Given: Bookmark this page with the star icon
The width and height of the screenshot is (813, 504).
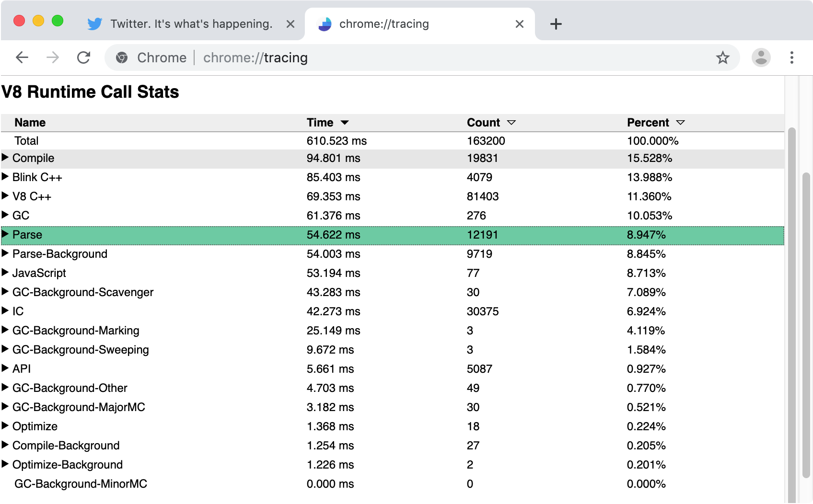Looking at the screenshot, I should coord(722,57).
